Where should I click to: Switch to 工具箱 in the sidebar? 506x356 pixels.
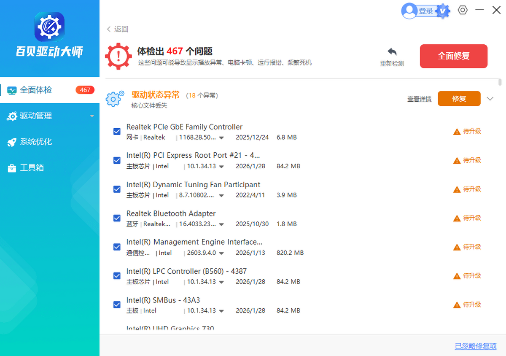click(31, 168)
